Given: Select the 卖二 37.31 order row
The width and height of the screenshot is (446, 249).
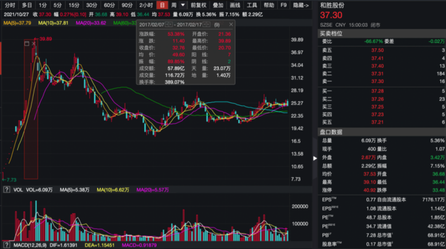Looking at the screenshot, I should click(x=382, y=74).
